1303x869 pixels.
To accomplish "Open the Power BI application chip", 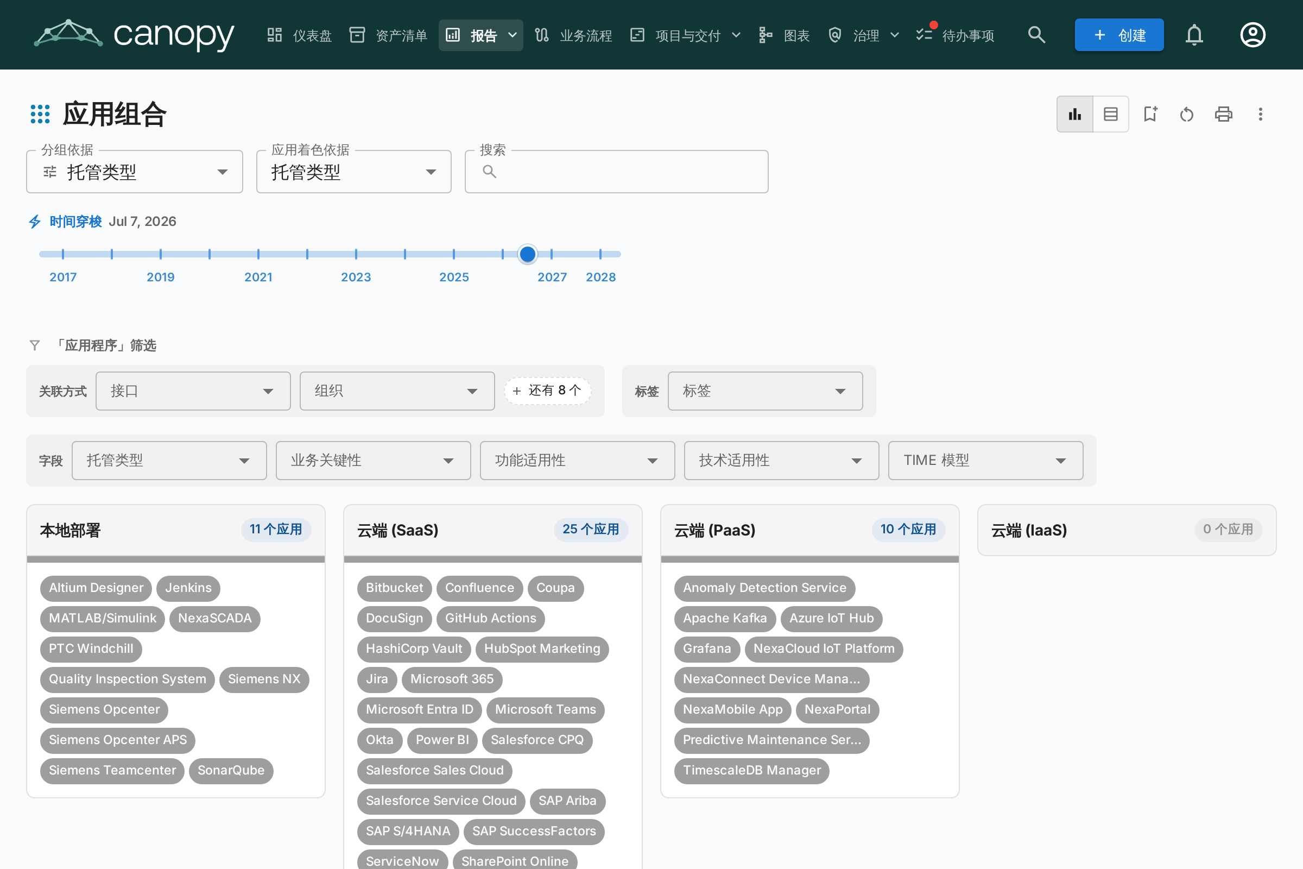I will pos(442,740).
